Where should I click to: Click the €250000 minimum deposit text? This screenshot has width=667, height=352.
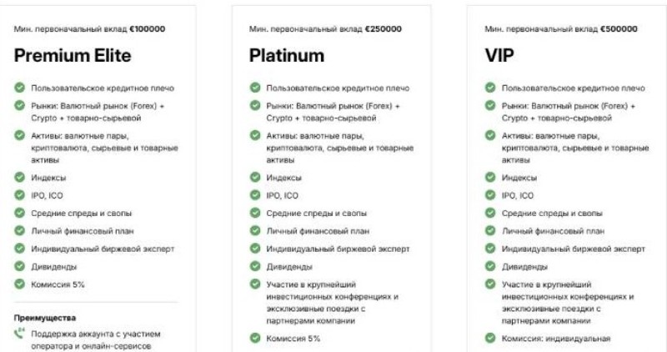pyautogui.click(x=383, y=29)
